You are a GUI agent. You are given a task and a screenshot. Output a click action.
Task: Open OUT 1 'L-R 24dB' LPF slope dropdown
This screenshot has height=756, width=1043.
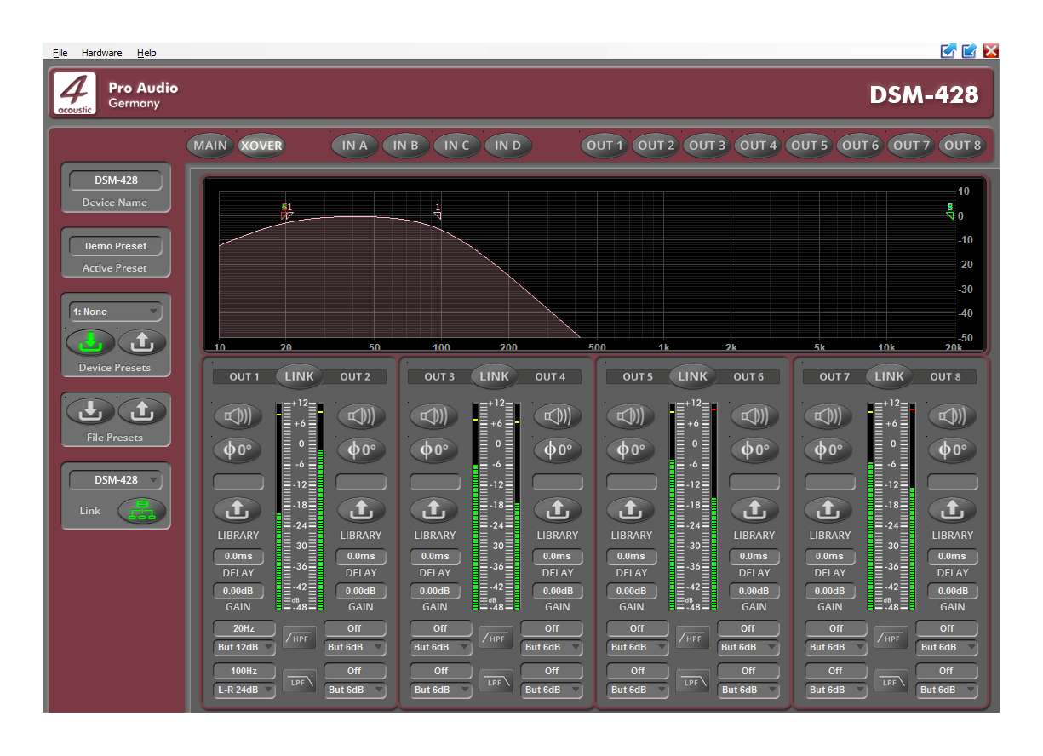[x=244, y=690]
